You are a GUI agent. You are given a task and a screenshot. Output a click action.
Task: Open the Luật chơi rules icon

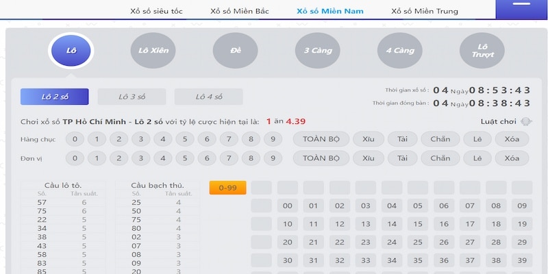526,122
